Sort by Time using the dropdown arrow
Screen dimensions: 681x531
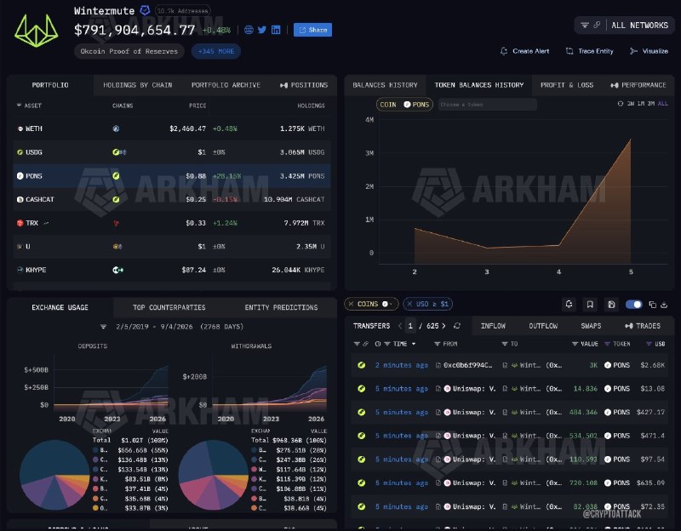pyautogui.click(x=414, y=344)
